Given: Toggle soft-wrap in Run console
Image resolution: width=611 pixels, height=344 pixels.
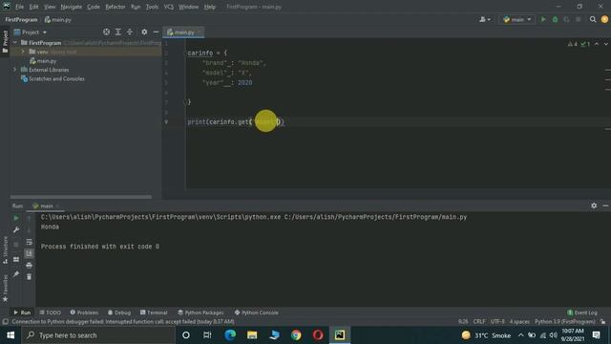Looking at the screenshot, I should pos(30,242).
